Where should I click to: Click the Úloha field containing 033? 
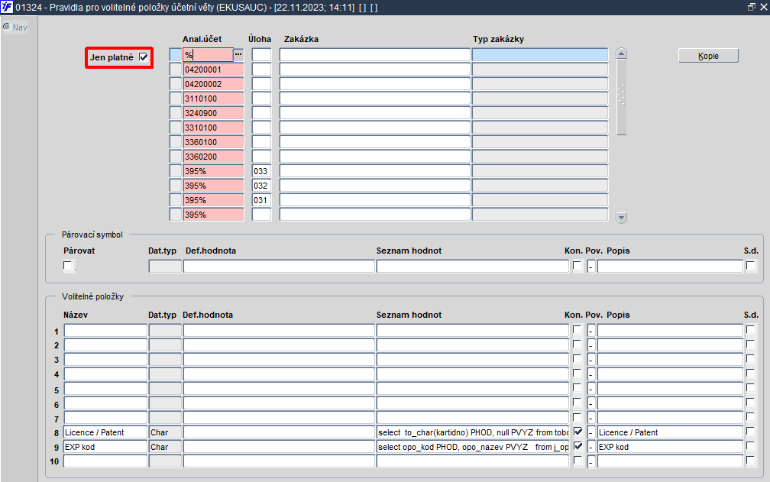(261, 171)
